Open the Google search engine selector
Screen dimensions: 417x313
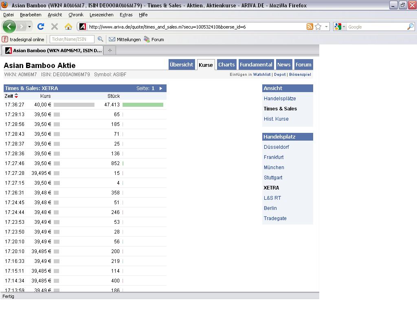tap(340, 26)
